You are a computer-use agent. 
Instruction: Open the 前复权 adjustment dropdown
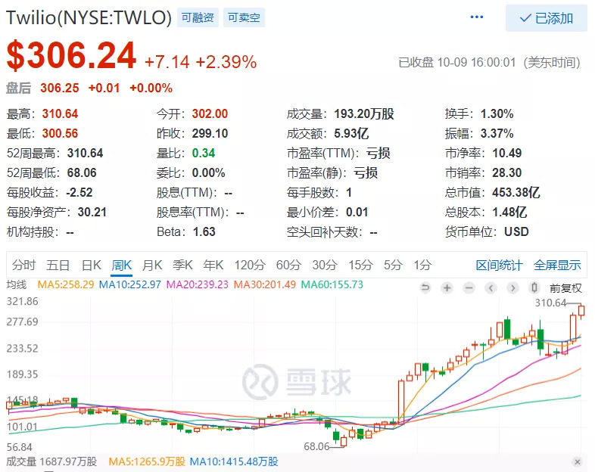565,288
